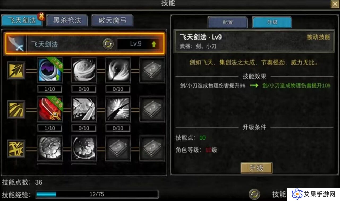Click the green level-up arrow on Lv.9
340x201 pixels.
(x=154, y=44)
